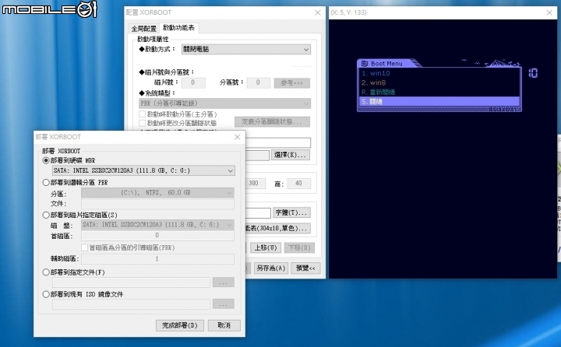Image resolution: width=561 pixels, height=347 pixels.
Task: Click the 完成部署(D) button
Action: tap(180, 325)
